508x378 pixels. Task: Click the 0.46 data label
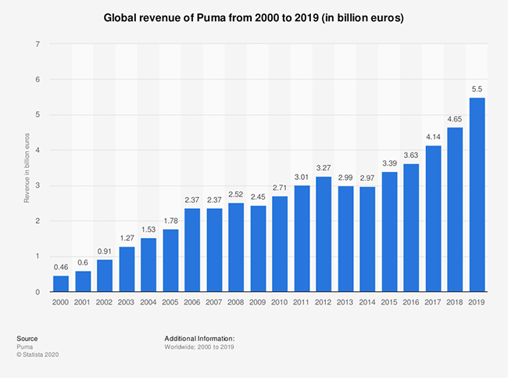pyautogui.click(x=60, y=268)
